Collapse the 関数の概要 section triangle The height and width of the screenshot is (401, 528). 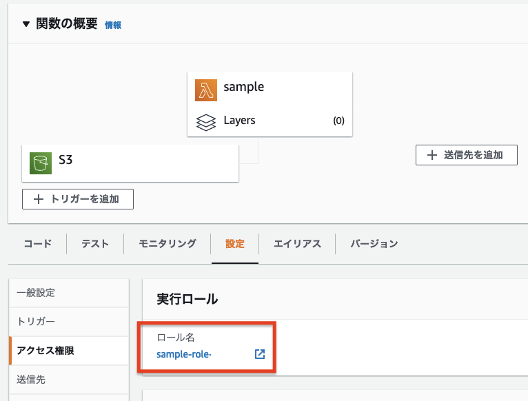[26, 24]
